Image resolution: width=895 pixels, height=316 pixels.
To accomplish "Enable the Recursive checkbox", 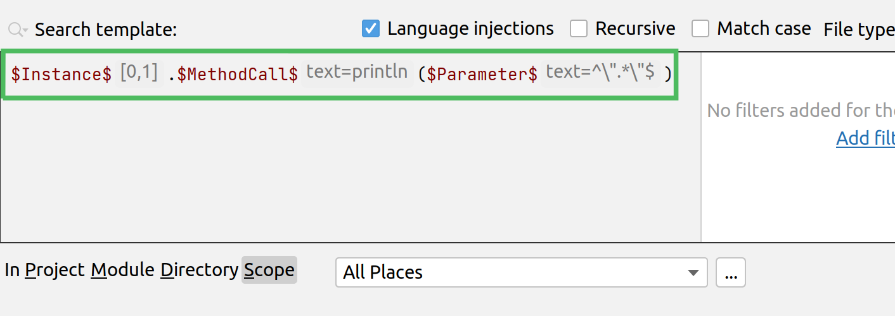I will 578,29.
